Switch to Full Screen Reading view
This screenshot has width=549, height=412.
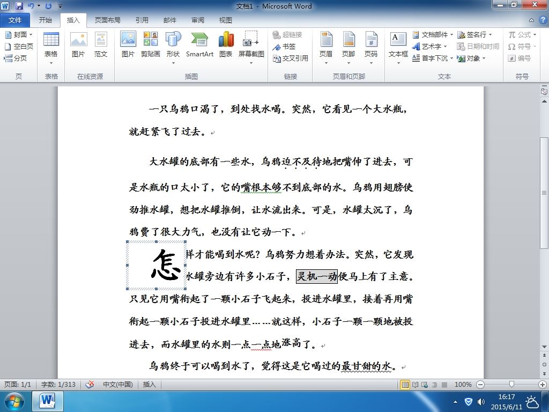click(415, 385)
